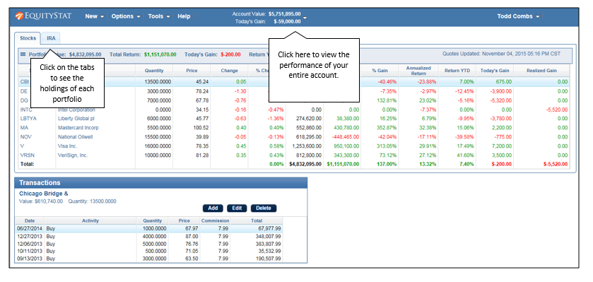
Task: Select the NOV ticker symbol
Action: [25, 136]
